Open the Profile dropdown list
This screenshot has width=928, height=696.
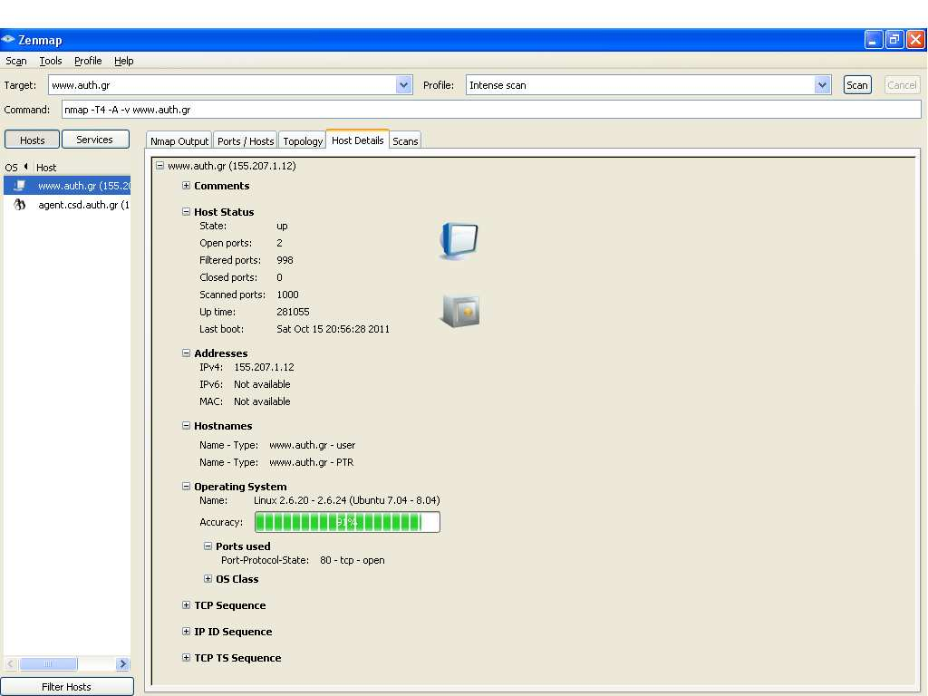[x=822, y=85]
